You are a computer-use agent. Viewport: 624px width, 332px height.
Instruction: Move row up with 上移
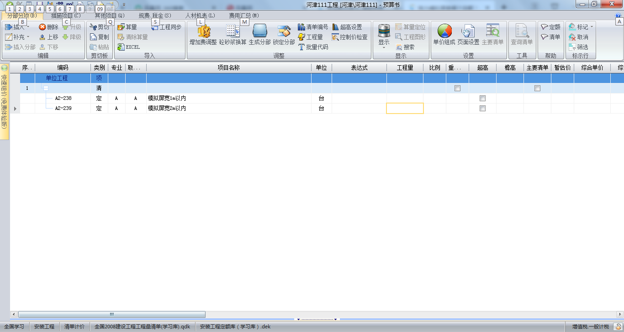coord(48,37)
